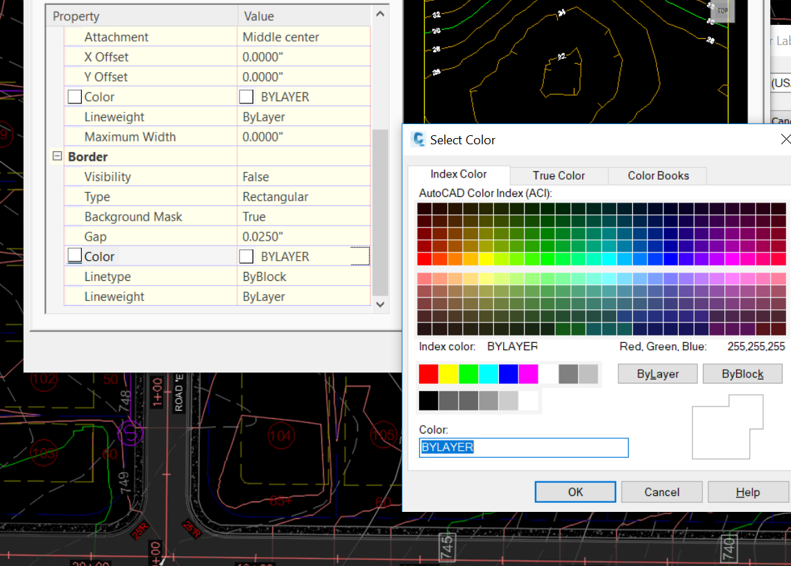Toggle the checkbox beside the upper Color property
Screen dimensions: 791x566
[x=74, y=96]
